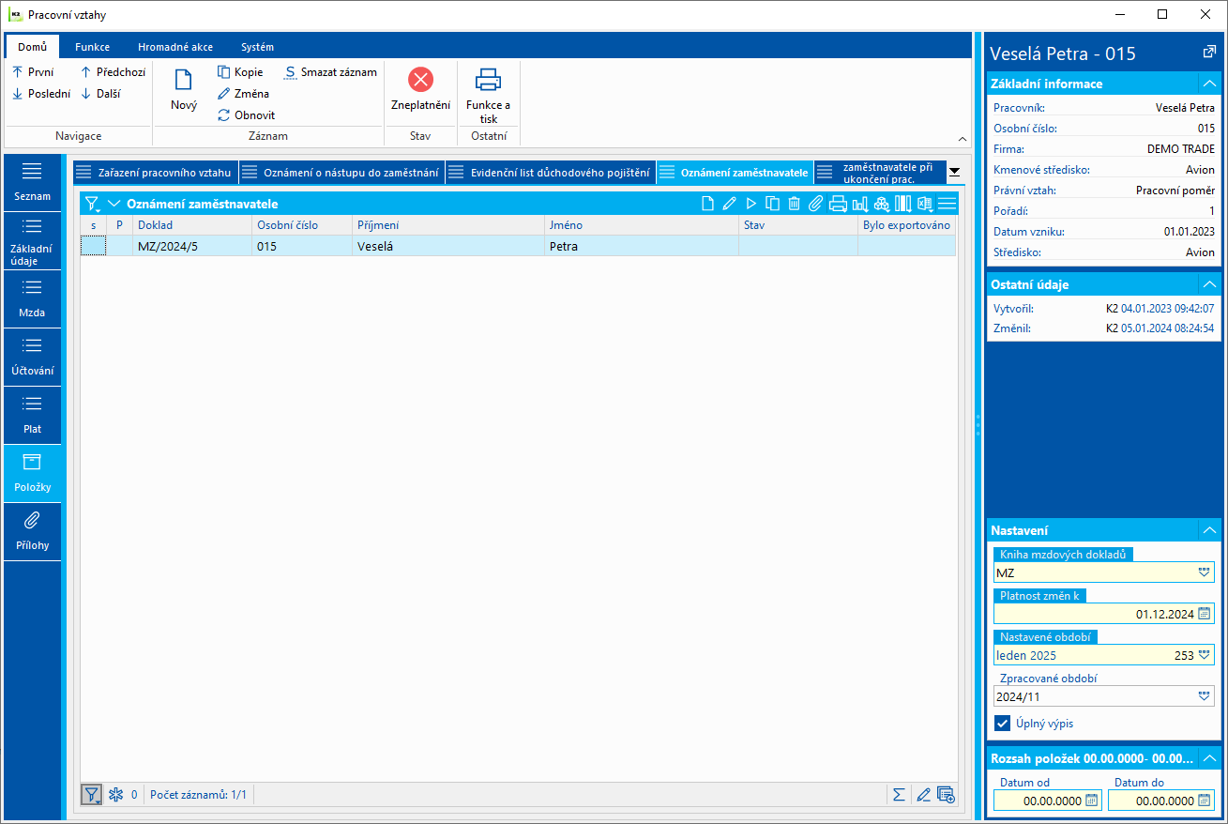Collapse the ribbon with the chevron
The height and width of the screenshot is (824, 1228).
tap(962, 139)
